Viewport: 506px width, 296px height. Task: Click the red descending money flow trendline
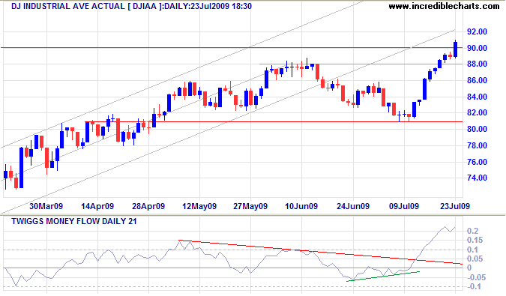point(320,252)
